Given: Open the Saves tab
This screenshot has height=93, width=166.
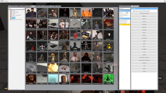Looking at the screenshot, I should pos(58,6).
